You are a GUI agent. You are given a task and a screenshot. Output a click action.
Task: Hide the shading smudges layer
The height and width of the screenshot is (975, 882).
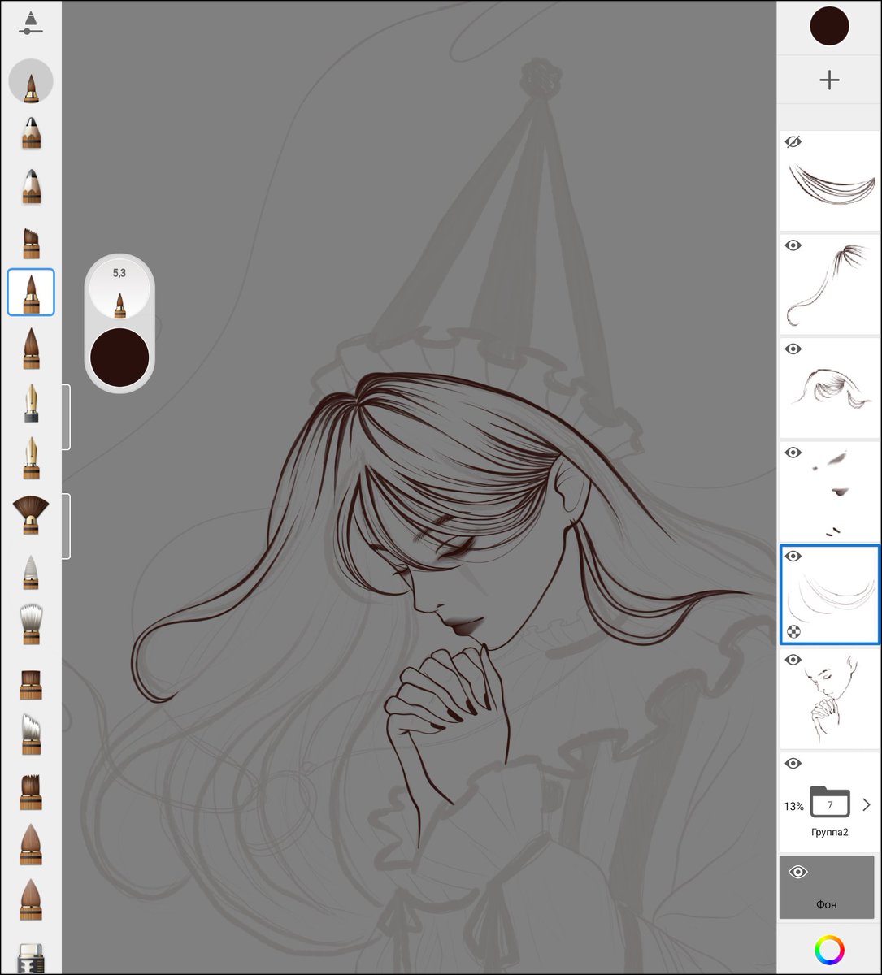[793, 453]
